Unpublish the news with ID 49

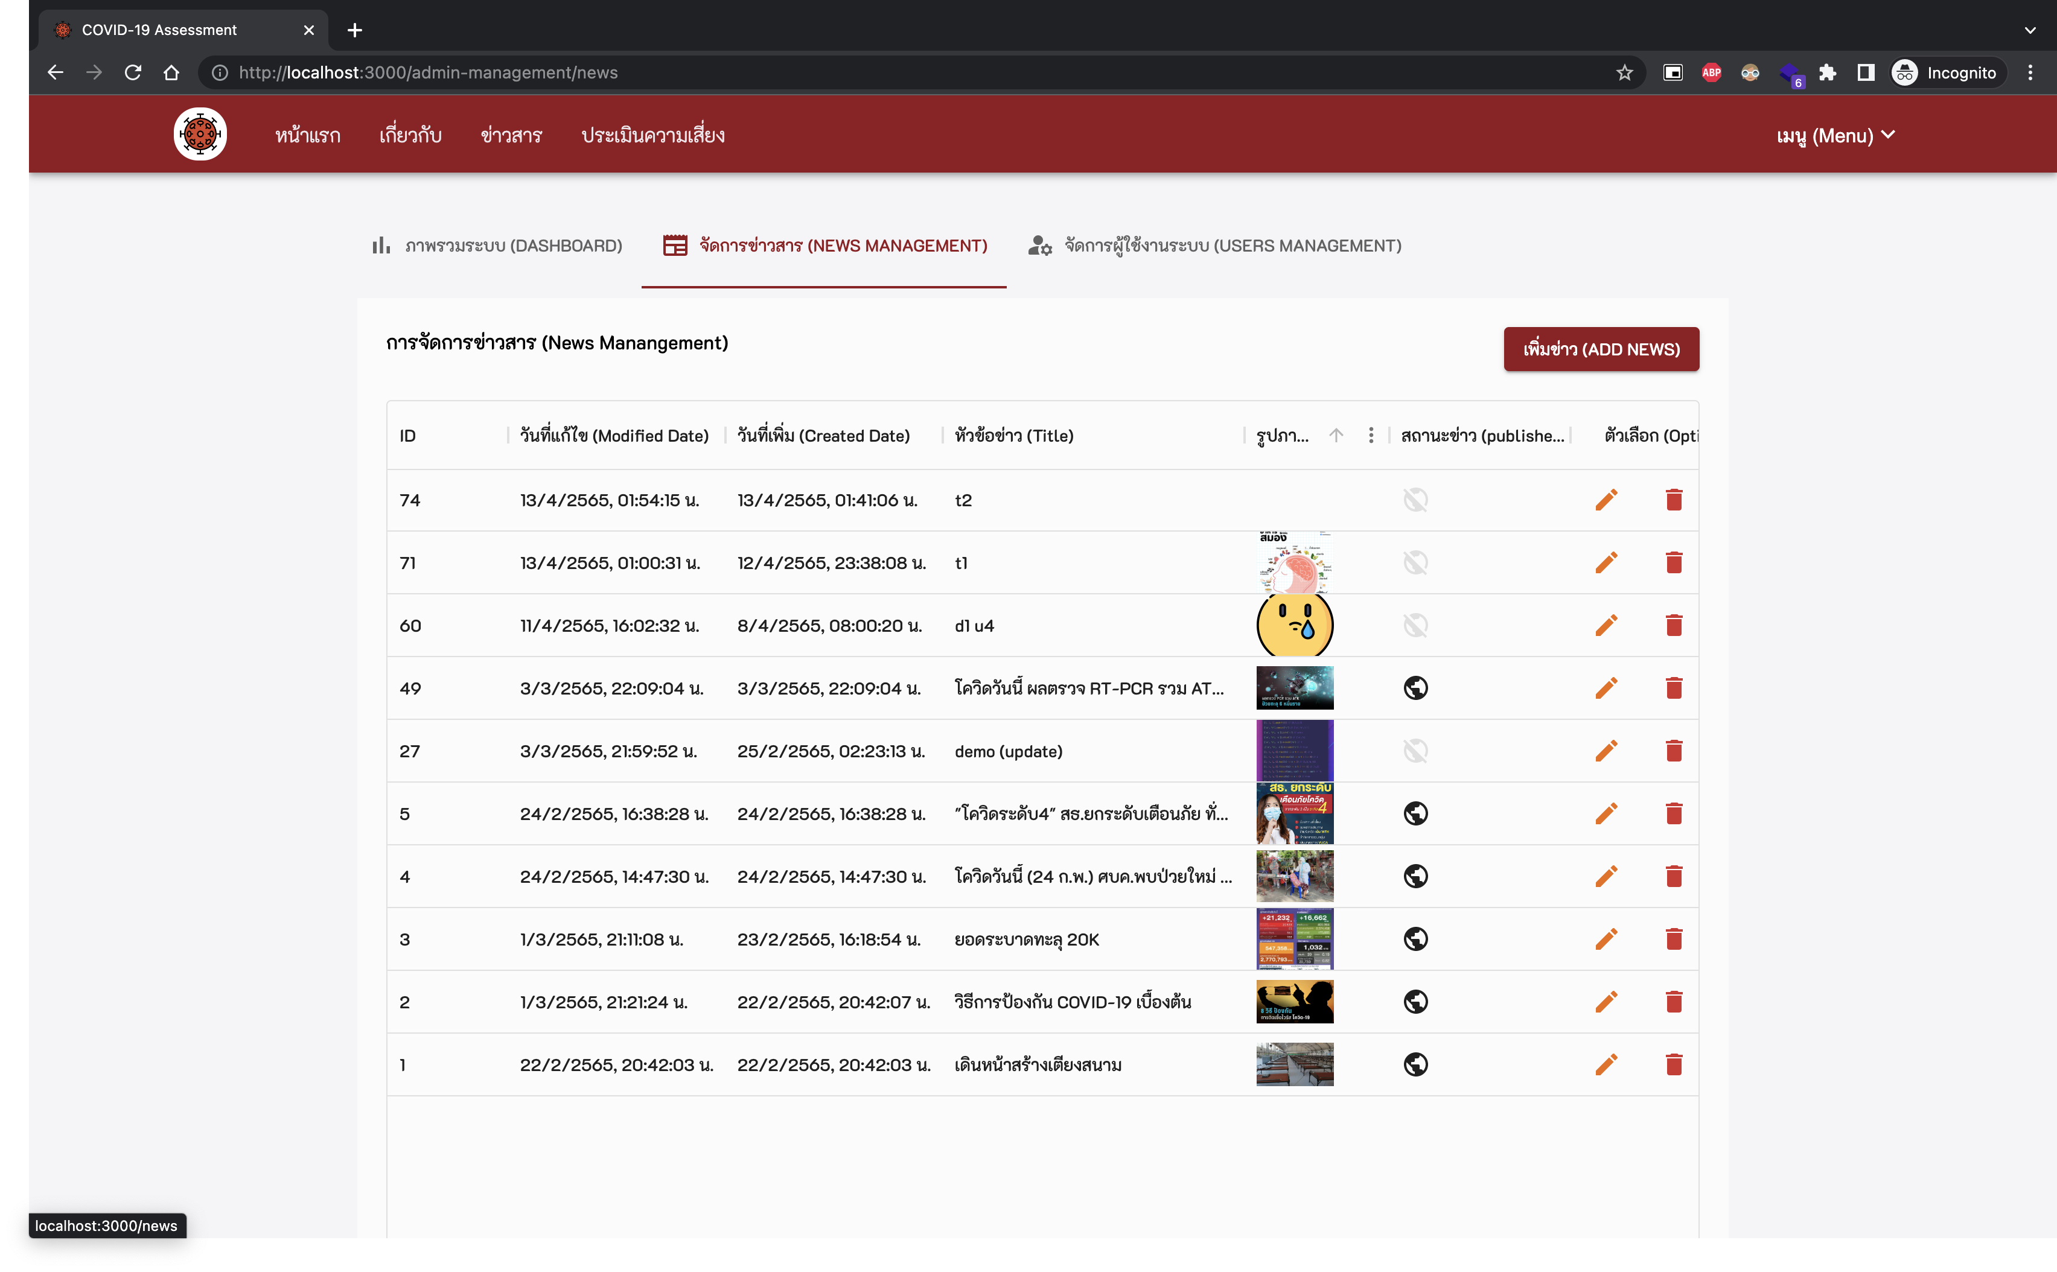pos(1415,688)
